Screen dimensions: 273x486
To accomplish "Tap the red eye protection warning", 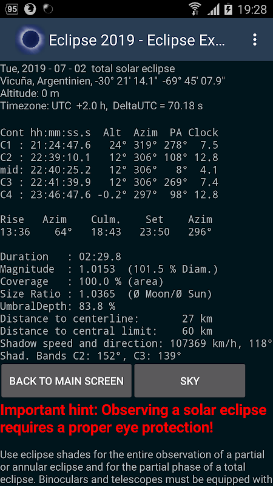I will pos(133,419).
